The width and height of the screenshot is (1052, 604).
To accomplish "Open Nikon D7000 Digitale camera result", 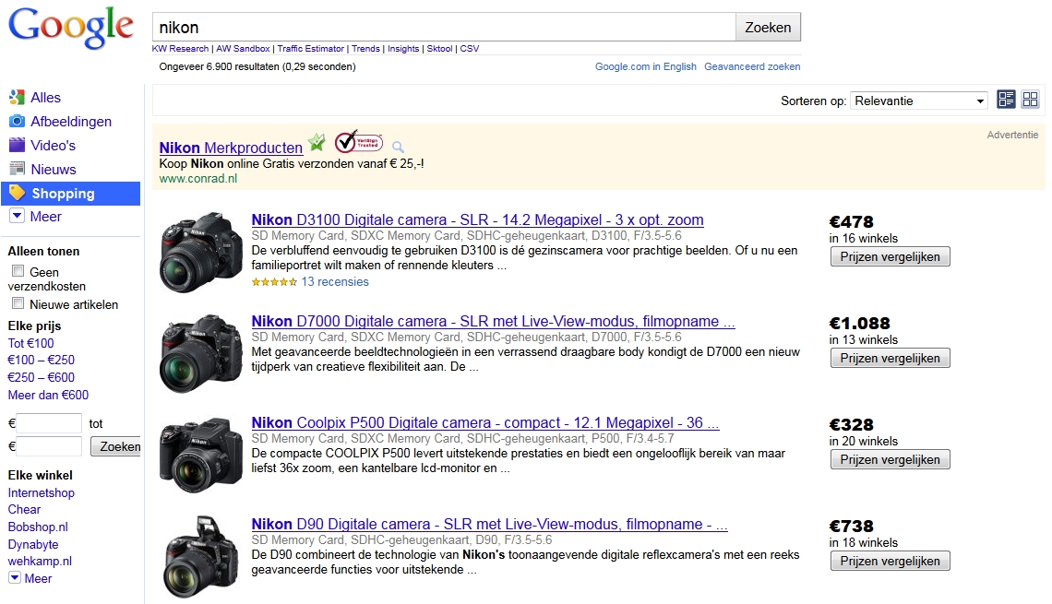I will 493,321.
